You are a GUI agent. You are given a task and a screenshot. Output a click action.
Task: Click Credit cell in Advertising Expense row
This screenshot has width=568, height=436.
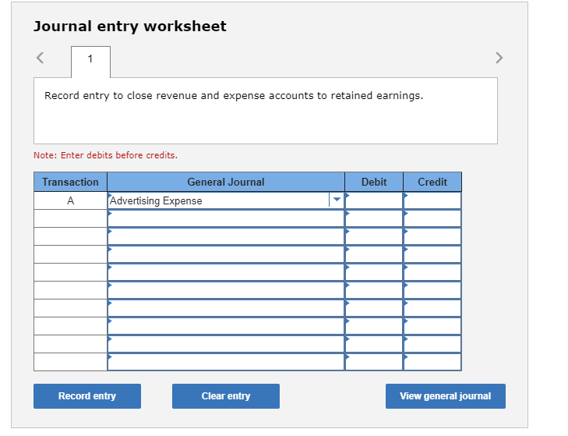pos(432,200)
